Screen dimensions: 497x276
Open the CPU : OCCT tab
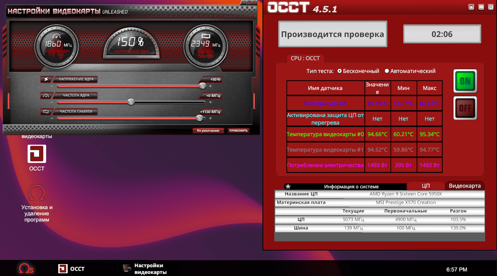tap(305, 58)
